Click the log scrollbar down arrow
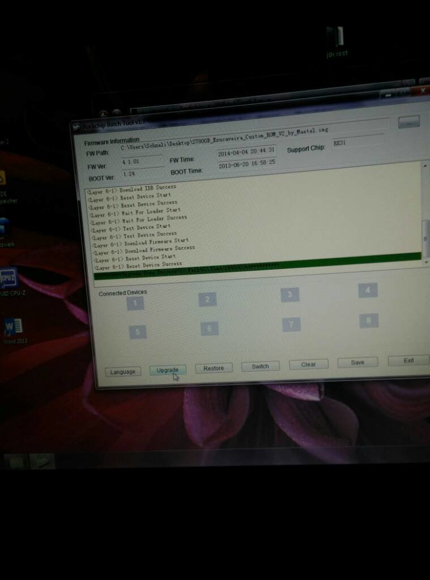 pyautogui.click(x=426, y=262)
